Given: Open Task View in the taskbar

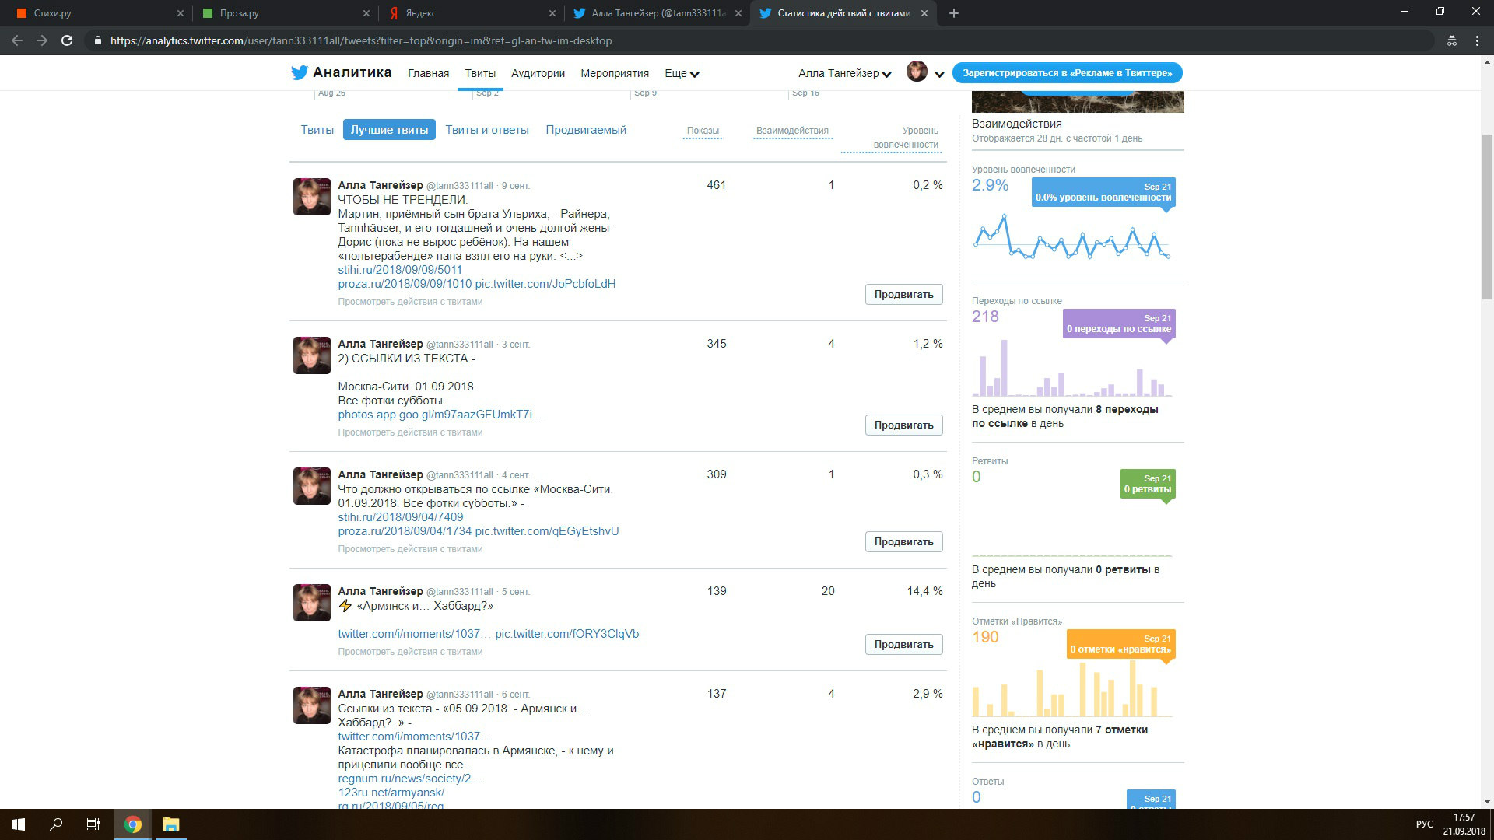Looking at the screenshot, I should click(93, 824).
